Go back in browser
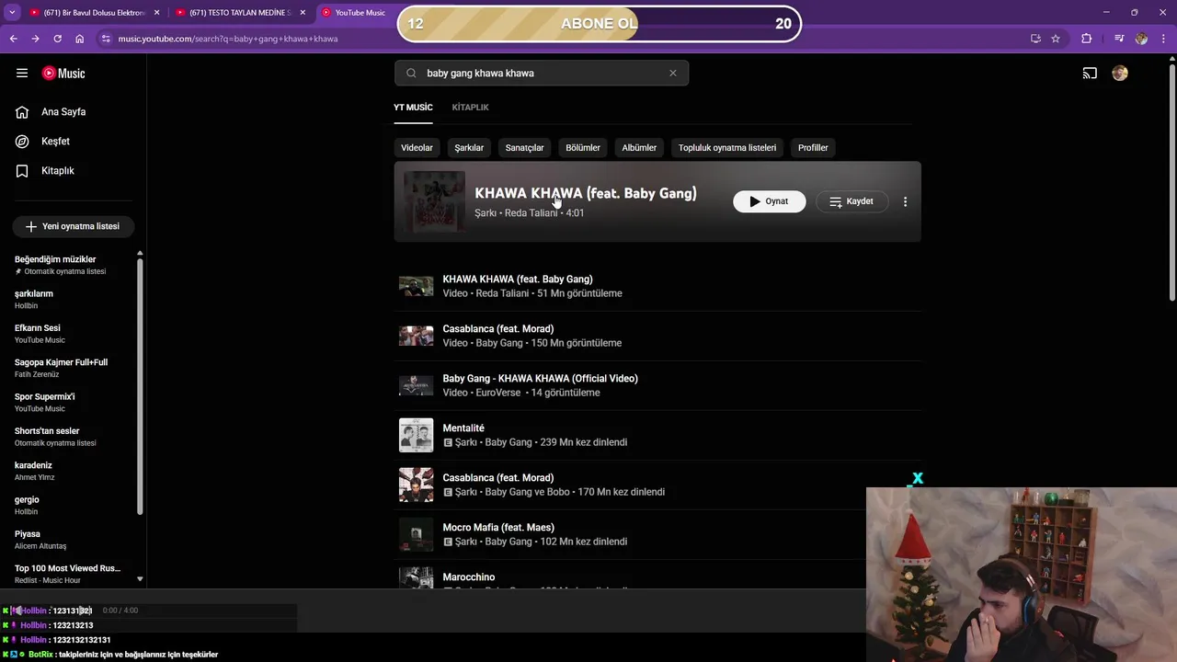The width and height of the screenshot is (1177, 662). click(13, 39)
